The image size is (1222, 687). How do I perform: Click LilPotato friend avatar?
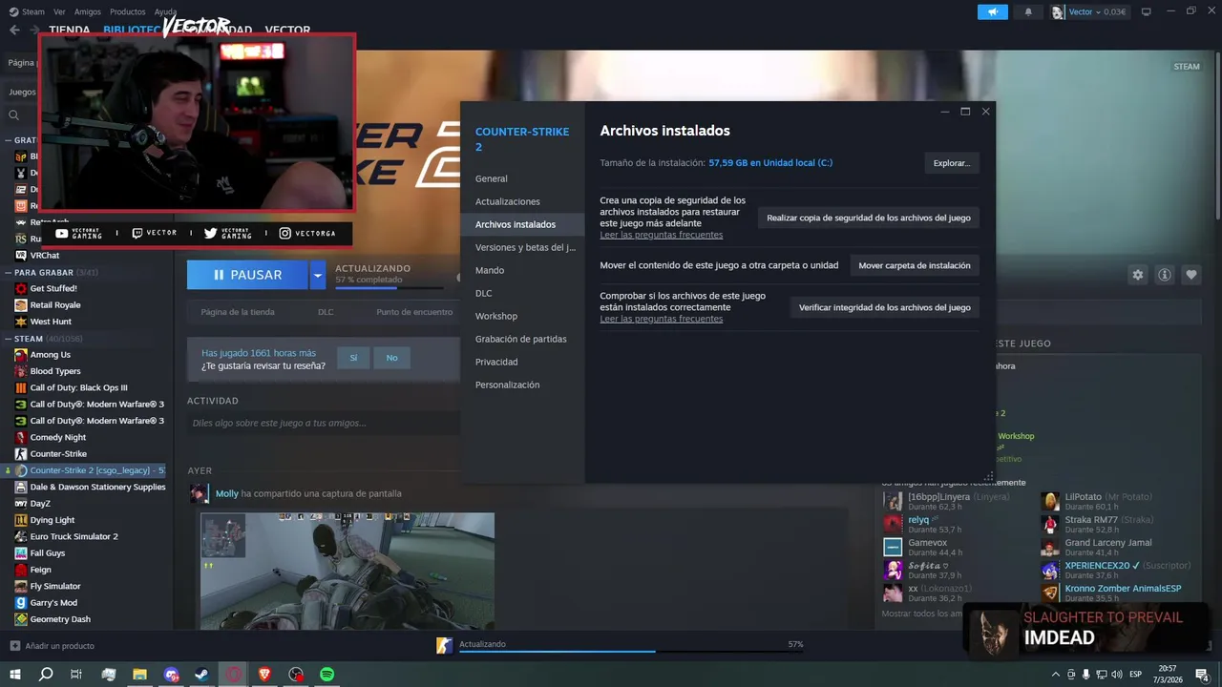[1050, 502]
